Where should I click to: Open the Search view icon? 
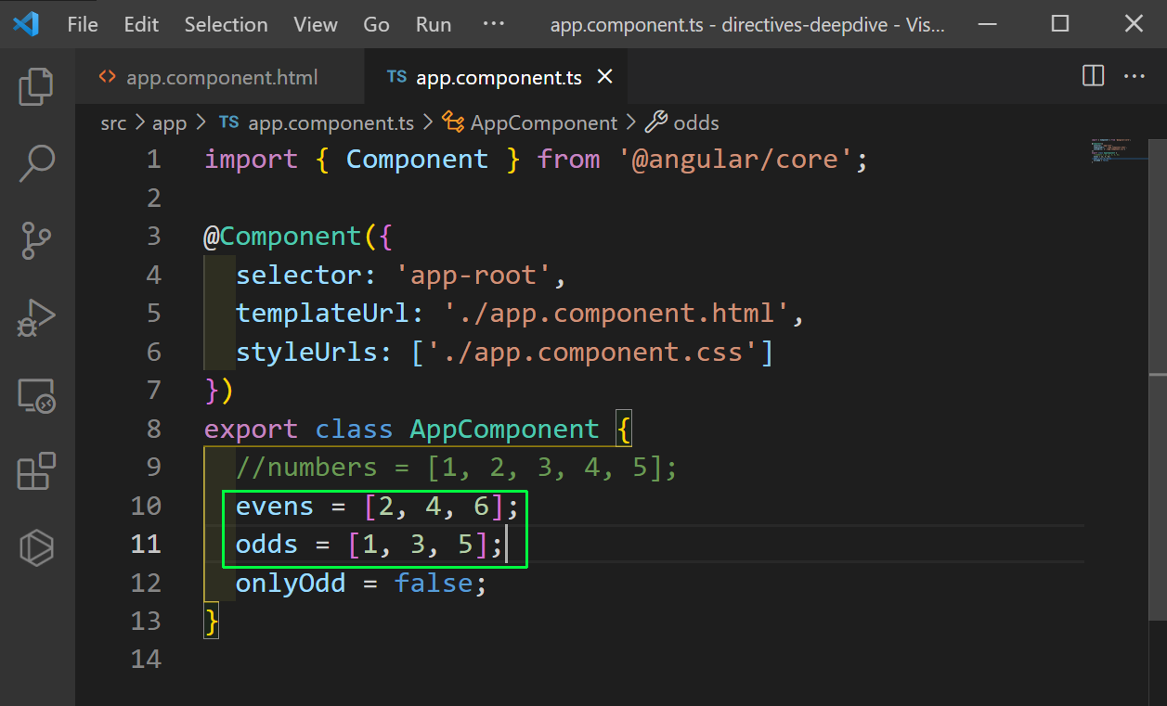tap(36, 163)
